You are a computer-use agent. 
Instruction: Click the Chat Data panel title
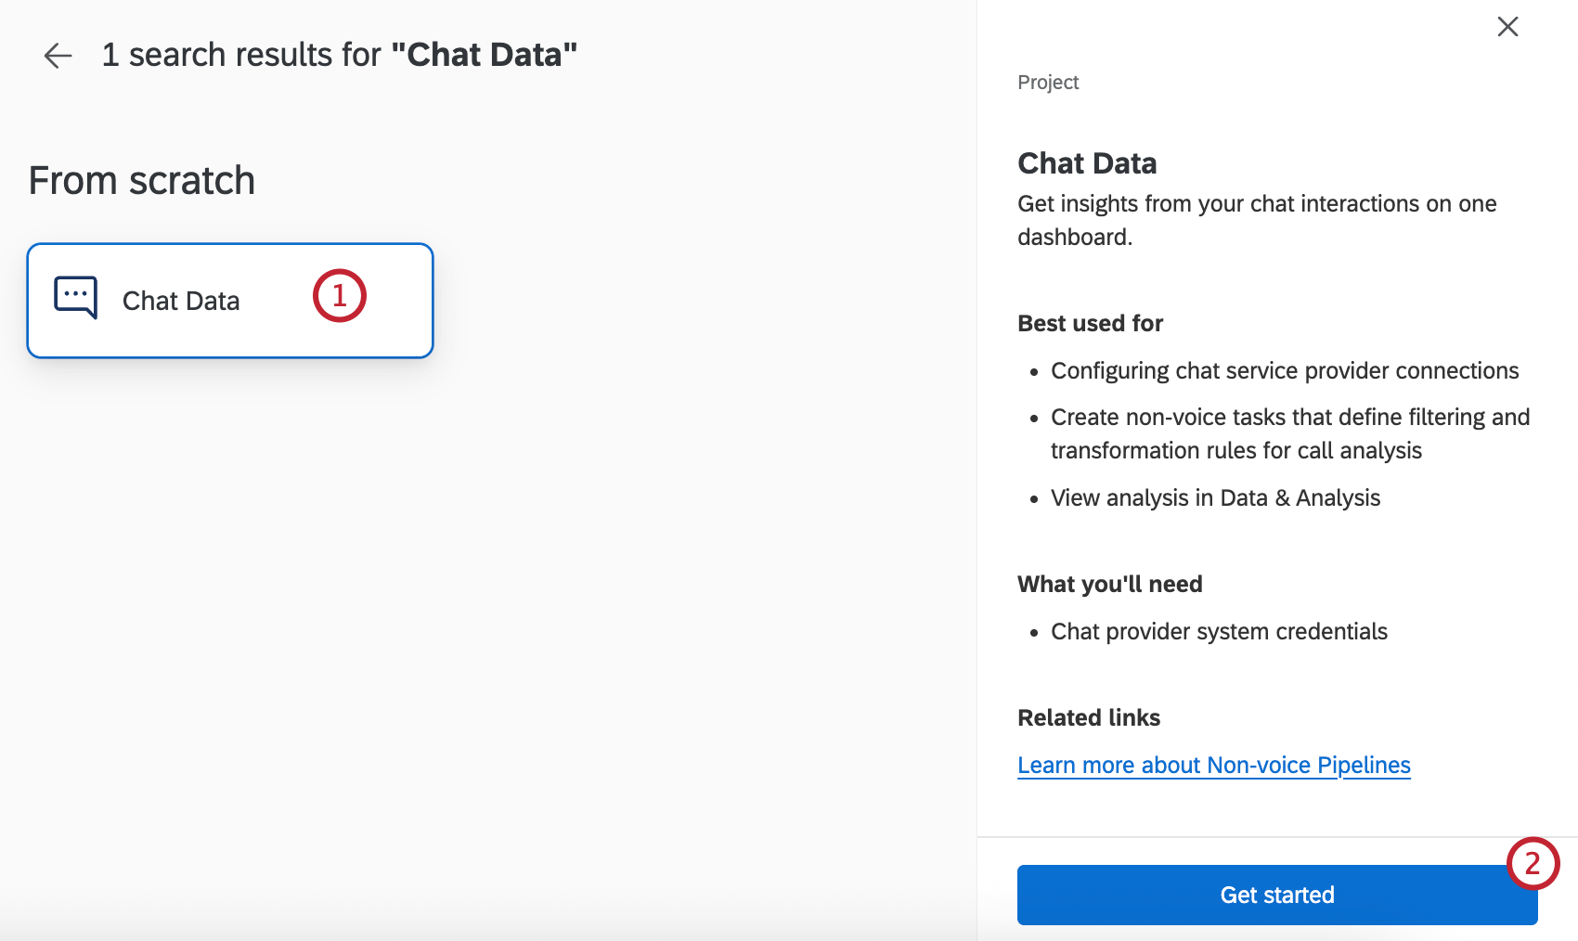point(1087,162)
